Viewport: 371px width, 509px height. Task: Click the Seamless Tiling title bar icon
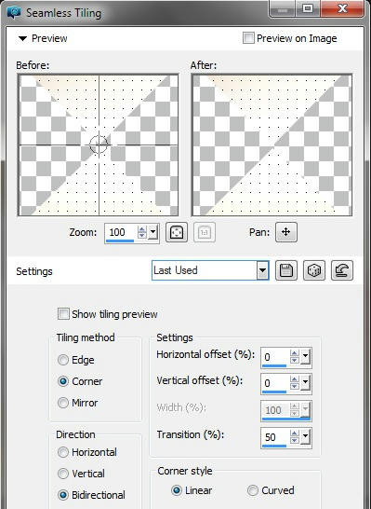click(x=14, y=13)
